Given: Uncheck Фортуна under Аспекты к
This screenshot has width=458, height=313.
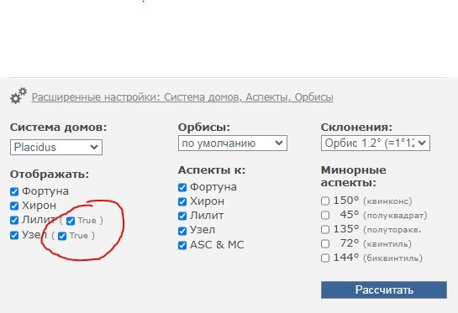Looking at the screenshot, I should point(182,187).
